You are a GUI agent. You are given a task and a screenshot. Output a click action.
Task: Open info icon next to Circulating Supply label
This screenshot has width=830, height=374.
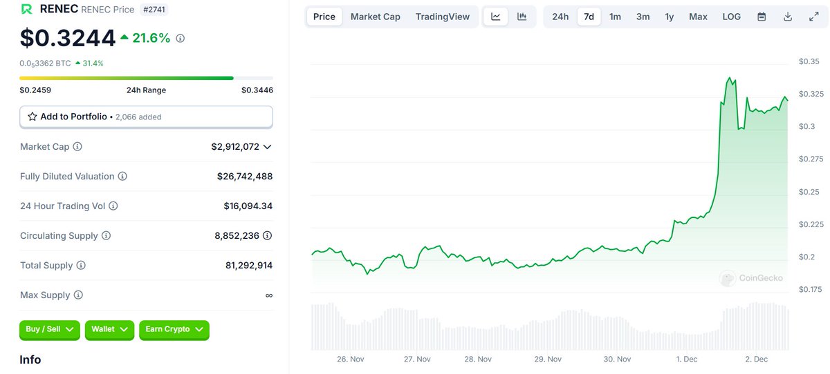point(106,236)
